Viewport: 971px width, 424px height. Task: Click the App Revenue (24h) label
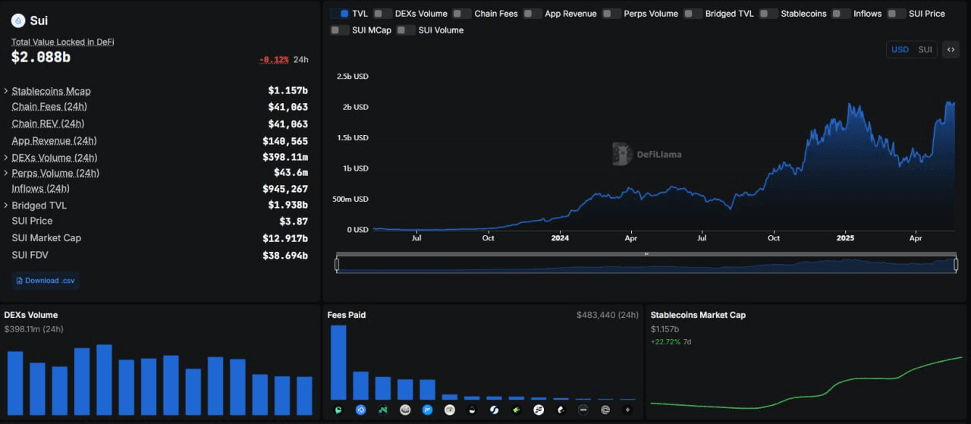54,141
